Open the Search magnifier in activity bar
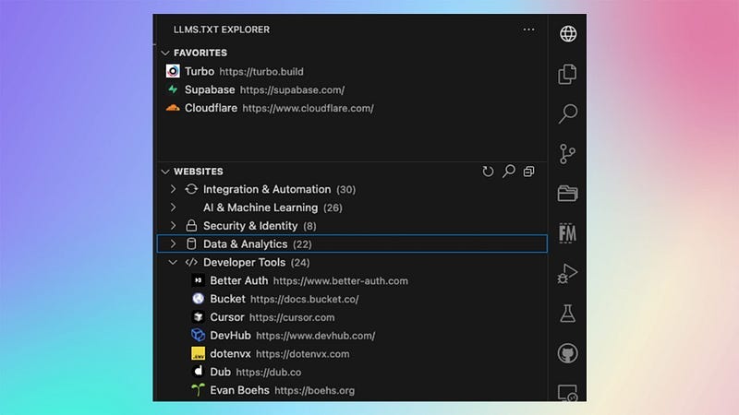This screenshot has height=415, width=739. [x=568, y=113]
